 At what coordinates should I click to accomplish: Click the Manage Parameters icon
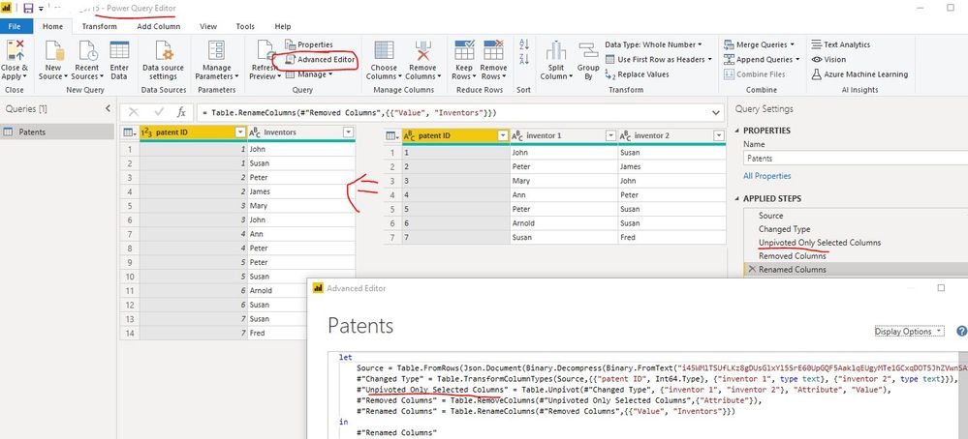click(x=216, y=50)
